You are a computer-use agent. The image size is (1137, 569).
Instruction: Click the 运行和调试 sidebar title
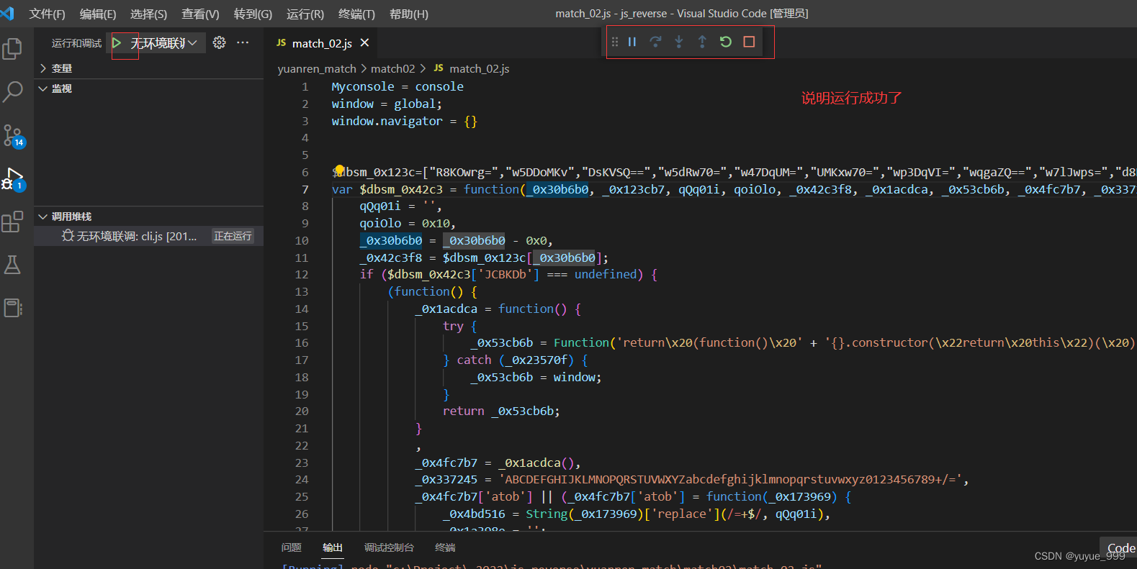[x=76, y=43]
